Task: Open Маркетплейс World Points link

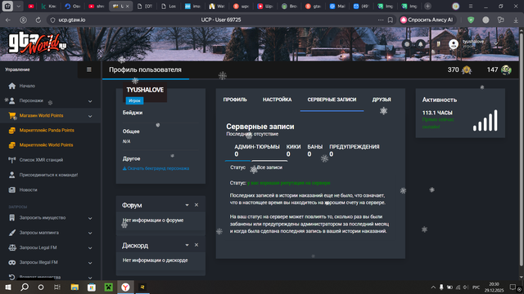Action: coord(46,145)
